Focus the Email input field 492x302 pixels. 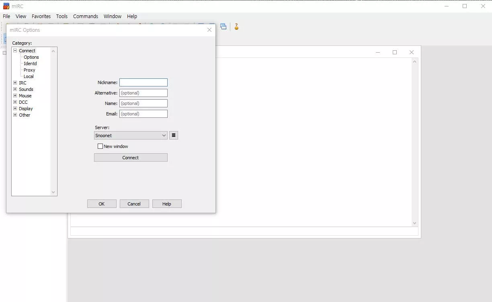143,114
